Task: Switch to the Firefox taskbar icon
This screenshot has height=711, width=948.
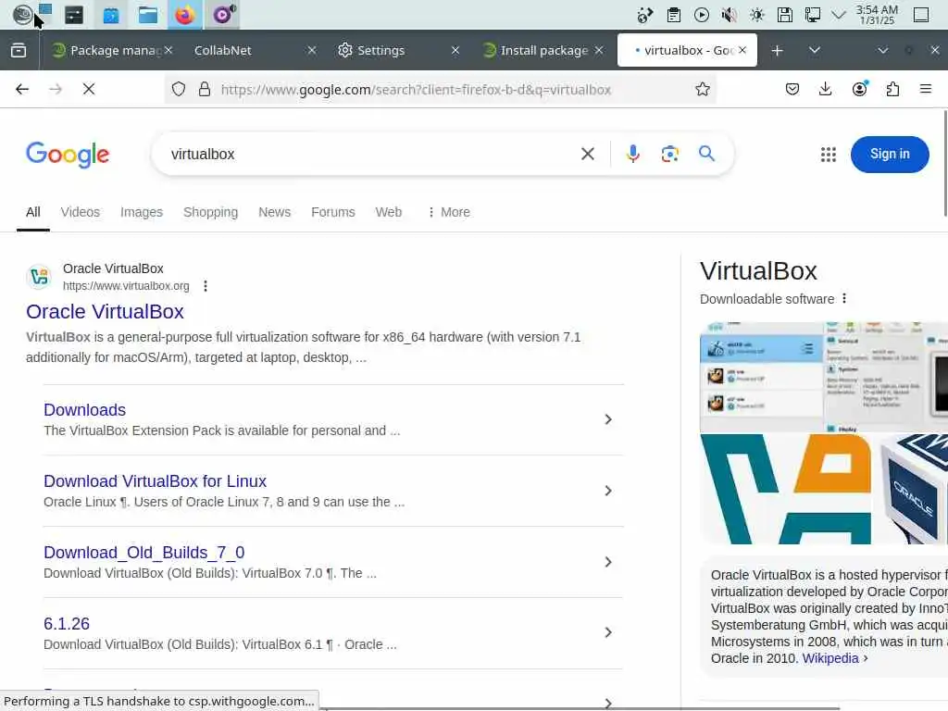Action: point(184,15)
